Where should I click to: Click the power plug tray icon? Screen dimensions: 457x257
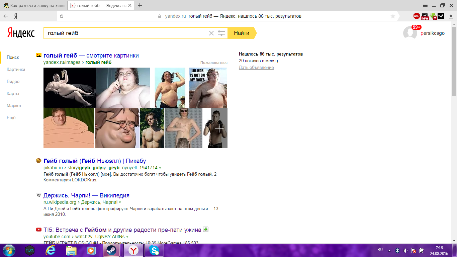[x=421, y=250]
